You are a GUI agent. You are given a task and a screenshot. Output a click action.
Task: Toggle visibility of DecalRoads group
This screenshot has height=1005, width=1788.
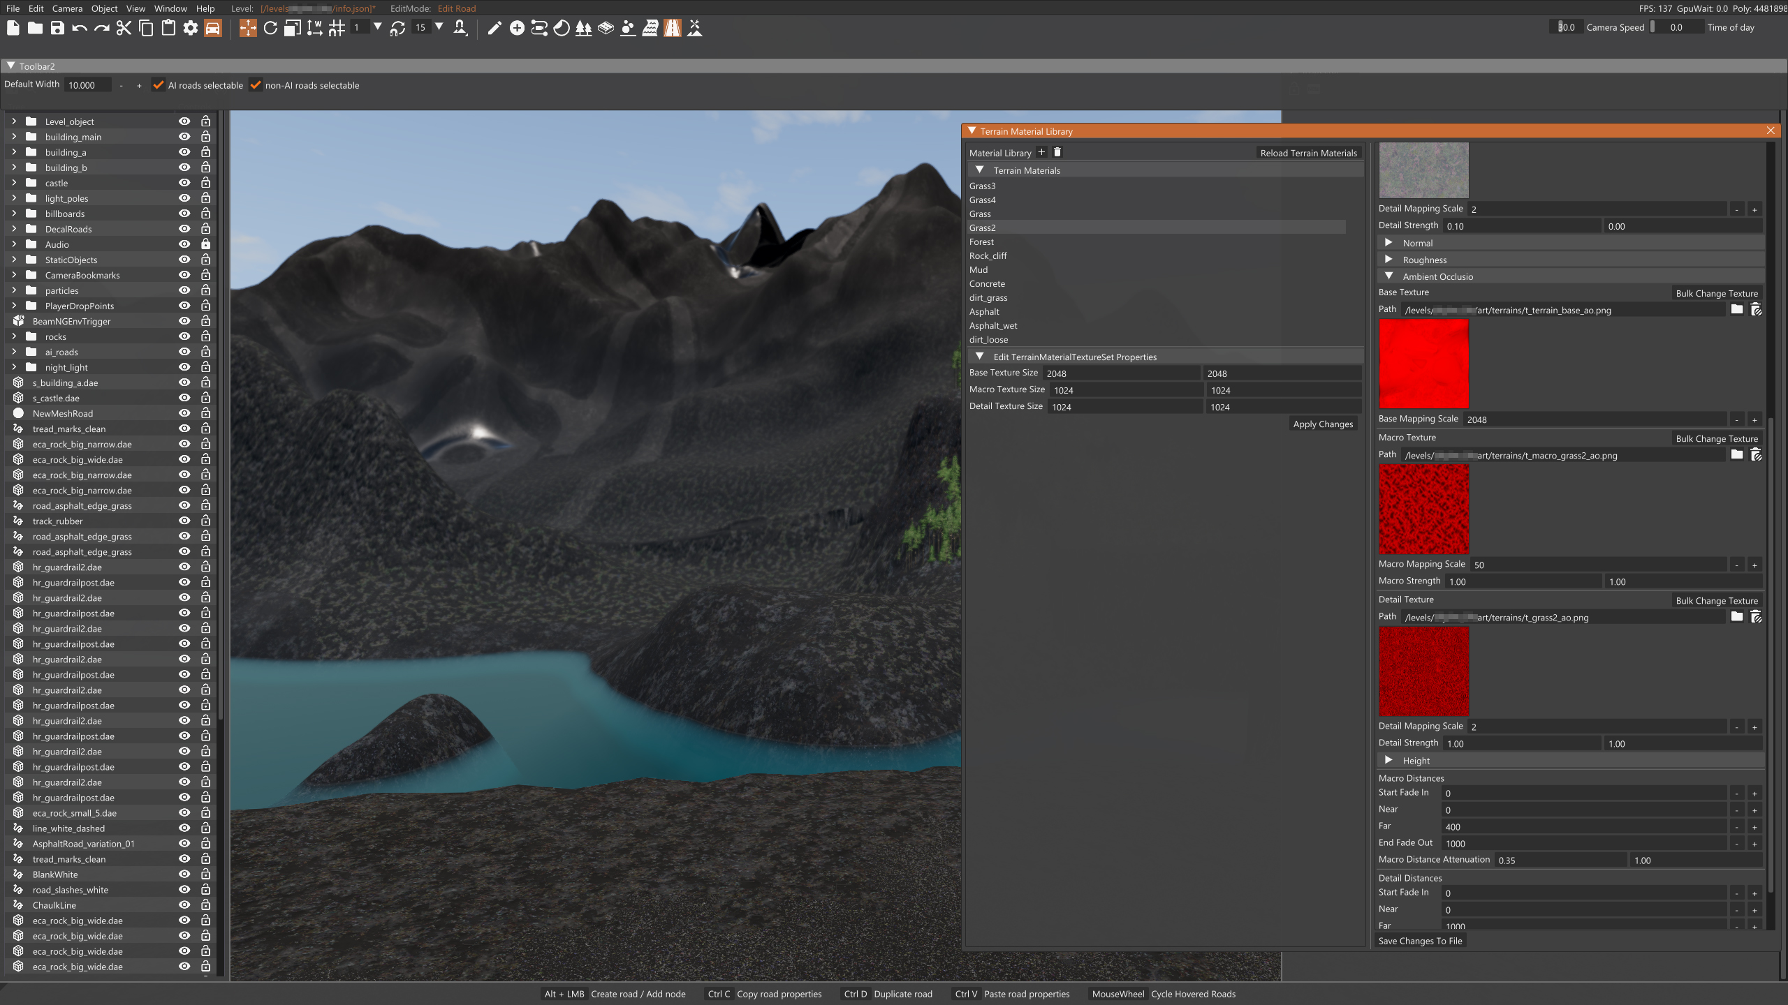click(184, 228)
